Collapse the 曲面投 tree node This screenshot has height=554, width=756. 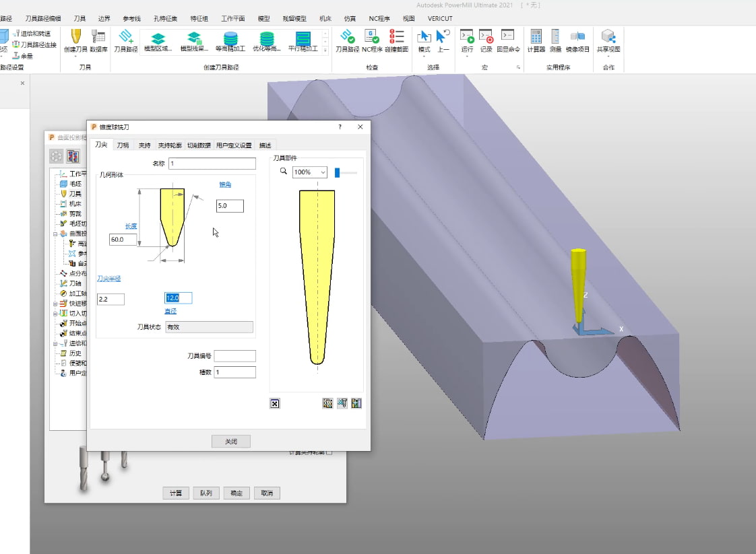(55, 234)
